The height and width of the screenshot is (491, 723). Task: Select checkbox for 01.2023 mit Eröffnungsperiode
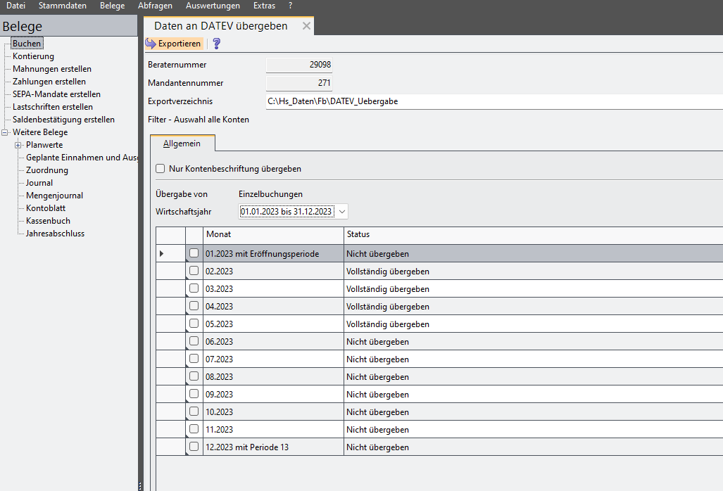tap(194, 253)
